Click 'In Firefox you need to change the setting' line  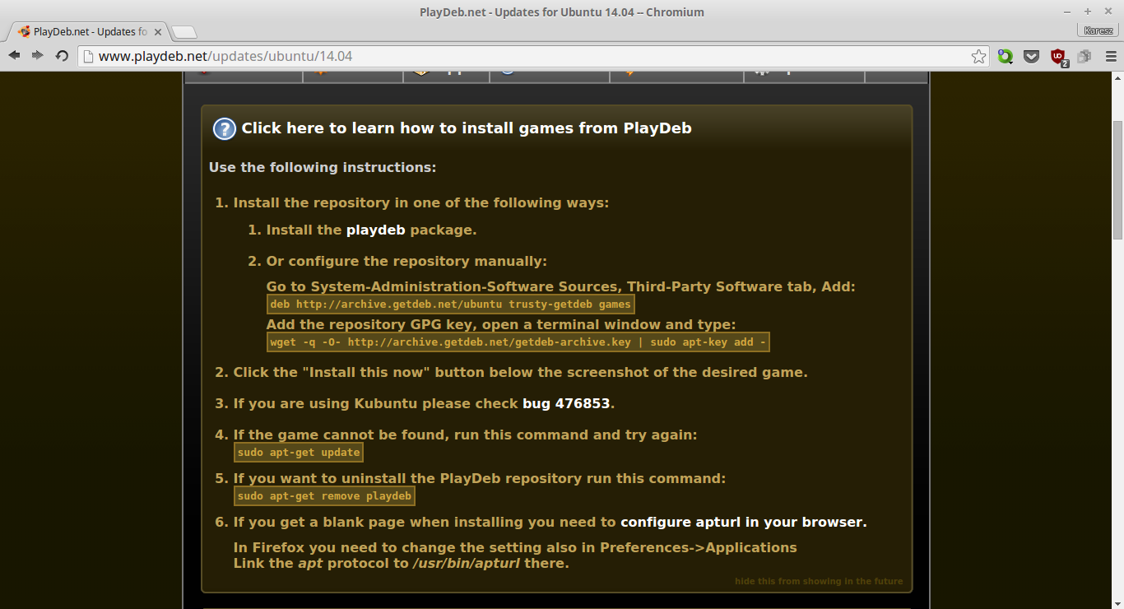pos(515,548)
